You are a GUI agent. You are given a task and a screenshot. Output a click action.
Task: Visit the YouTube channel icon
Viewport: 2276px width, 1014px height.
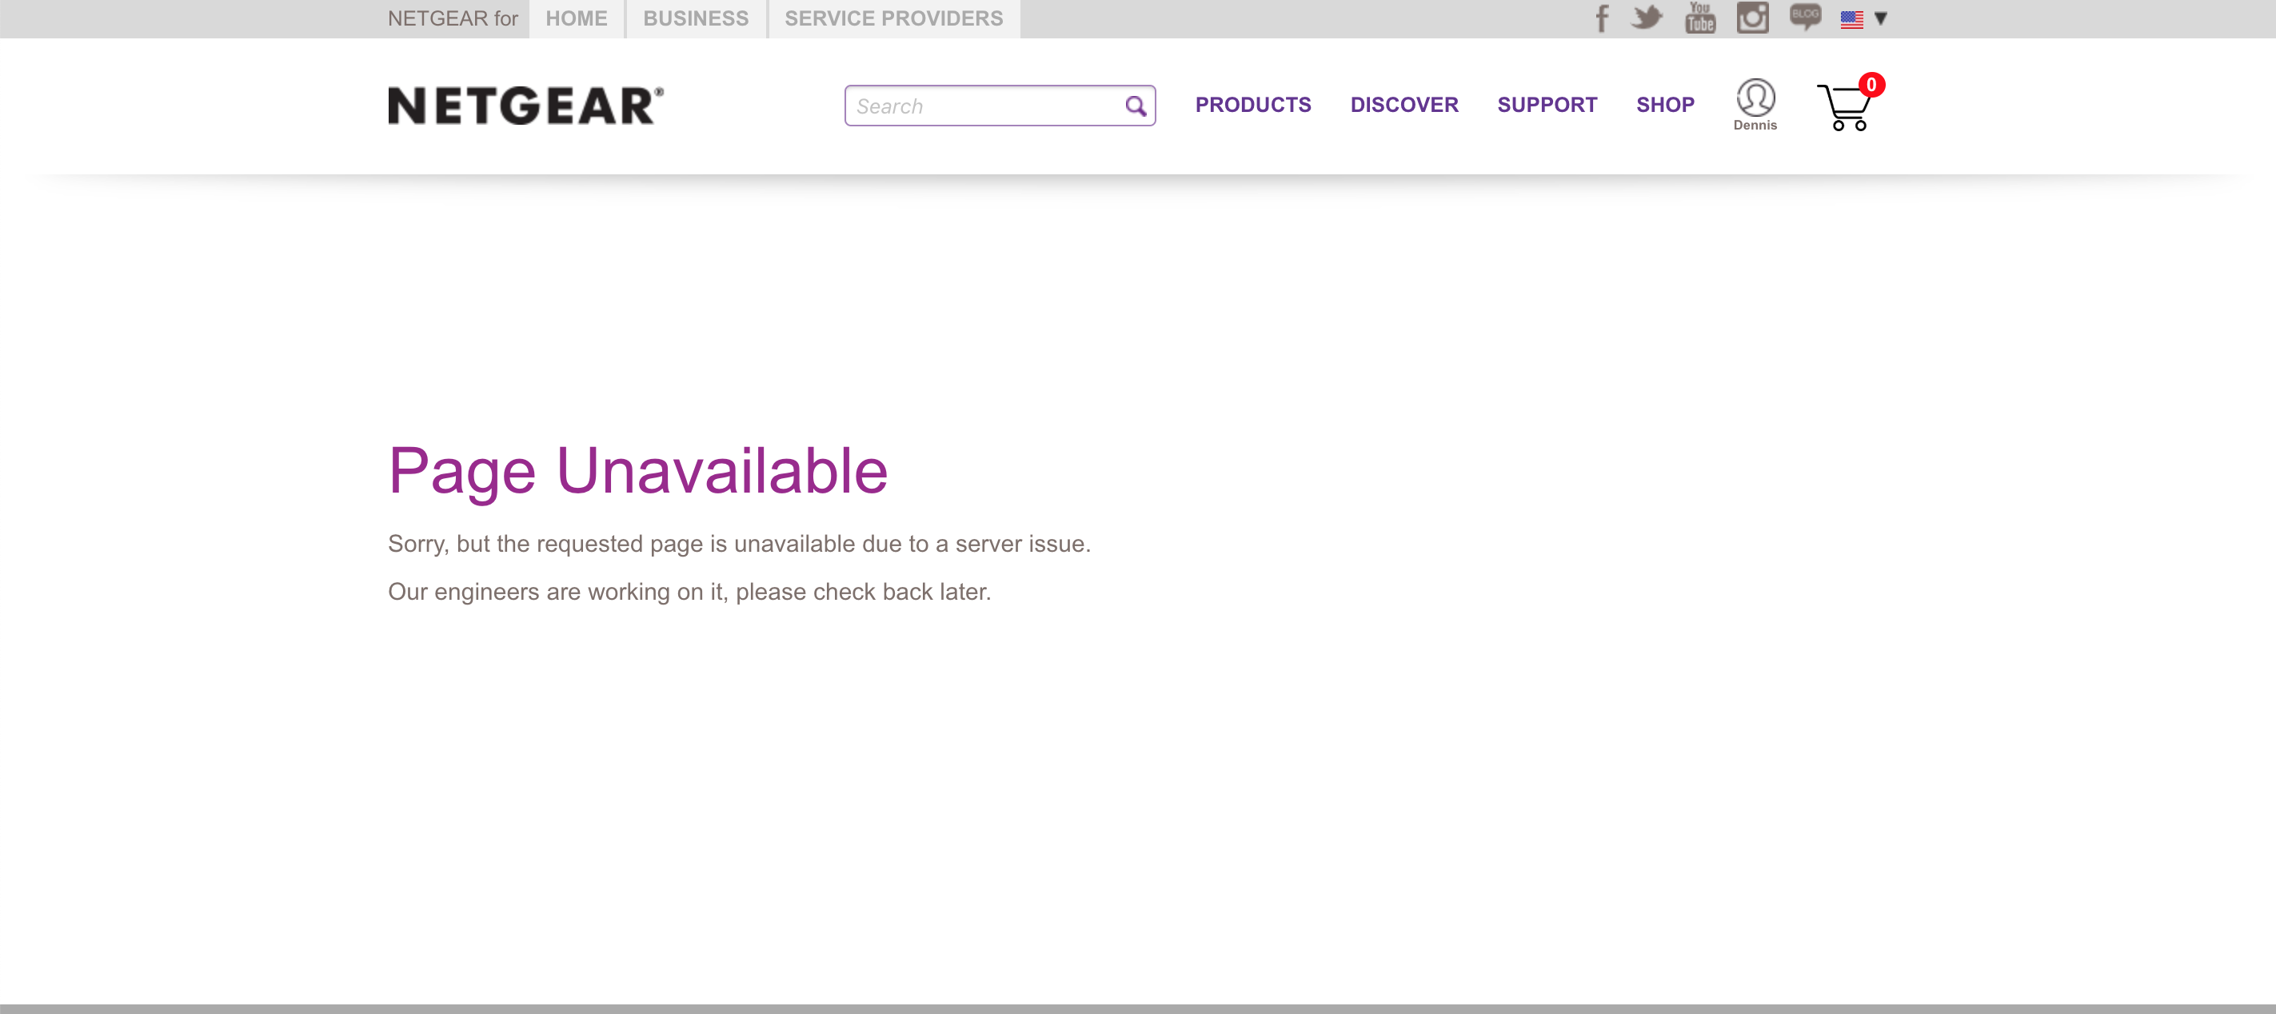(x=1699, y=18)
